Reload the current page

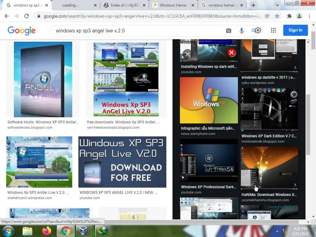point(27,16)
